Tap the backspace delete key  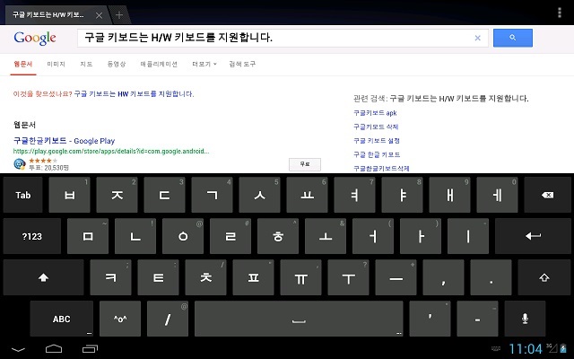click(547, 195)
